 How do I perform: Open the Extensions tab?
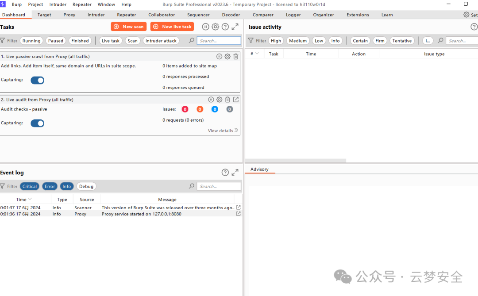(x=358, y=15)
